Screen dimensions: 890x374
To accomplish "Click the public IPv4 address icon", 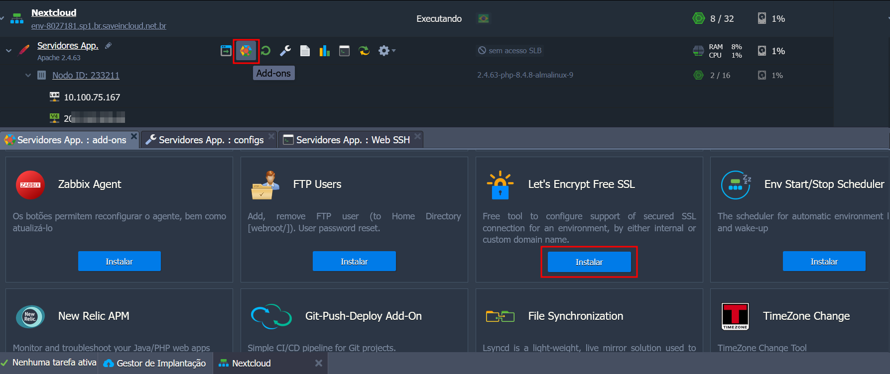I will tap(54, 118).
